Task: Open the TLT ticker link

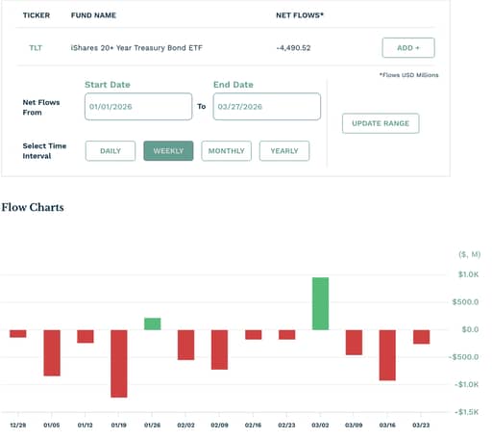Action: click(x=36, y=48)
